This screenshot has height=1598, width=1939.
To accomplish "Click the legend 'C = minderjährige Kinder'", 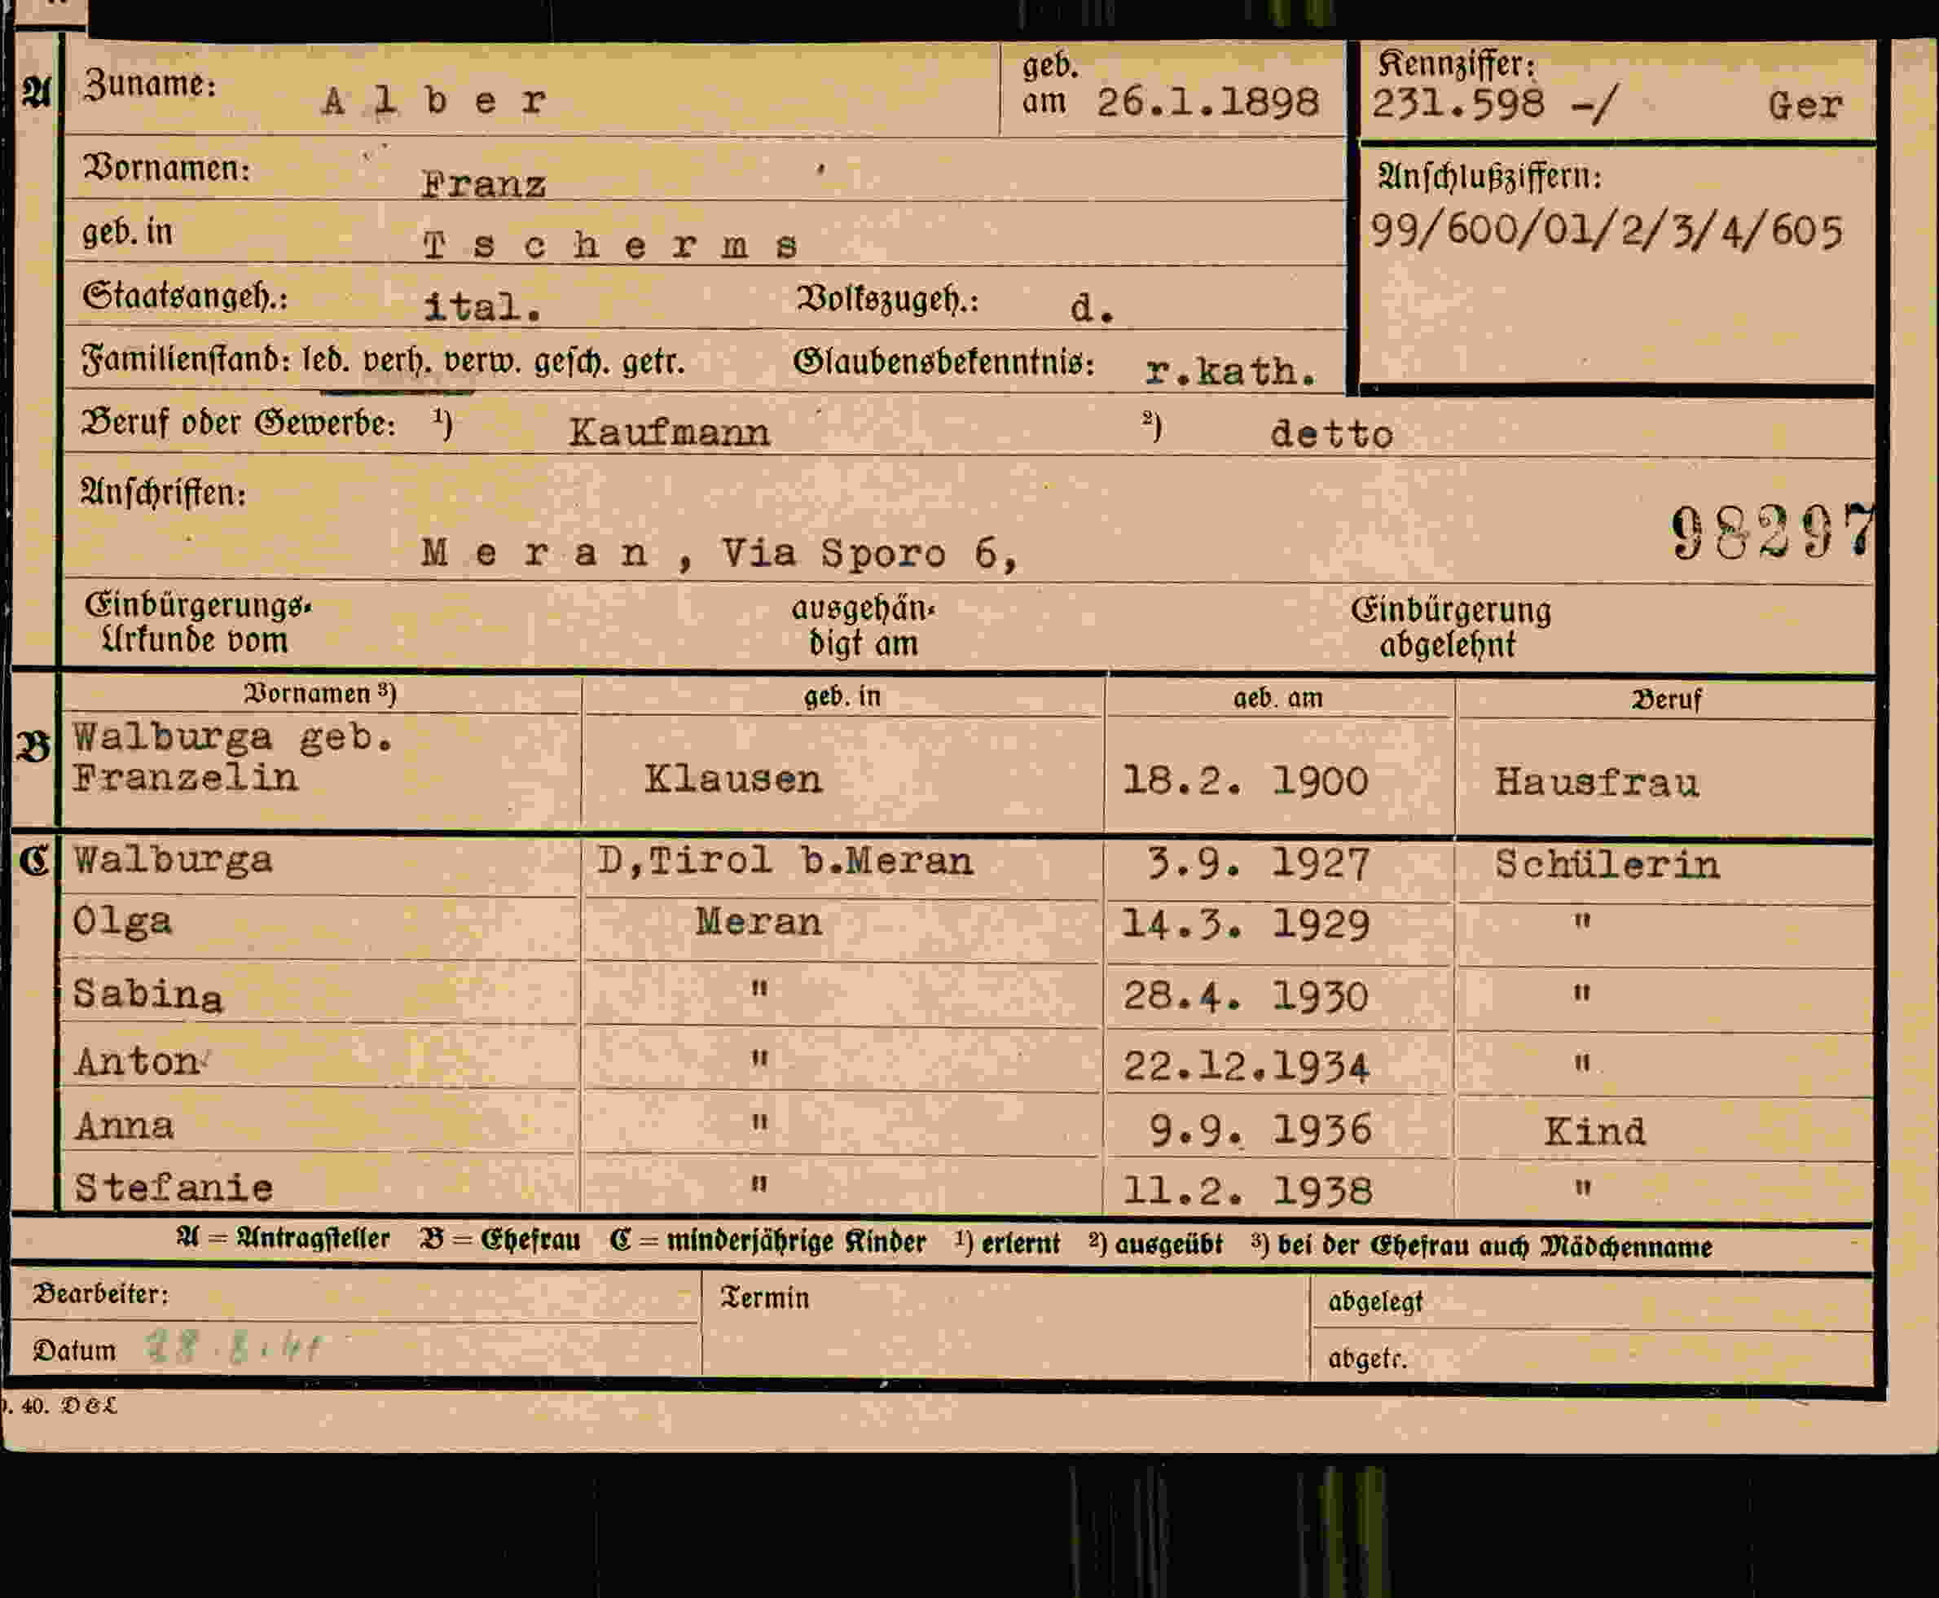I will pos(767,1242).
